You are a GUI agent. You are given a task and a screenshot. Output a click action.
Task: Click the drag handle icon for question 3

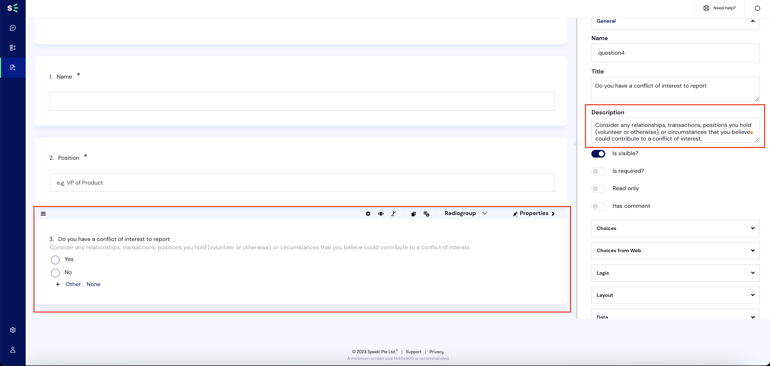pos(43,213)
